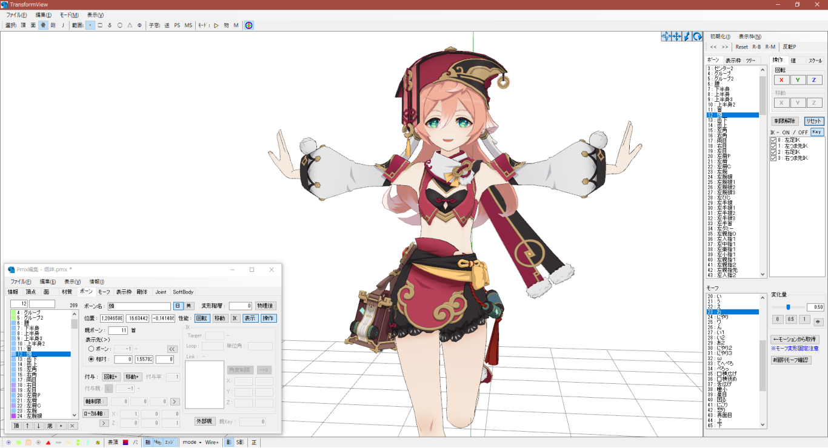The width and height of the screenshot is (828, 448).
Task: Switch to モーフ tab in Pmx editor
Action: (x=104, y=292)
